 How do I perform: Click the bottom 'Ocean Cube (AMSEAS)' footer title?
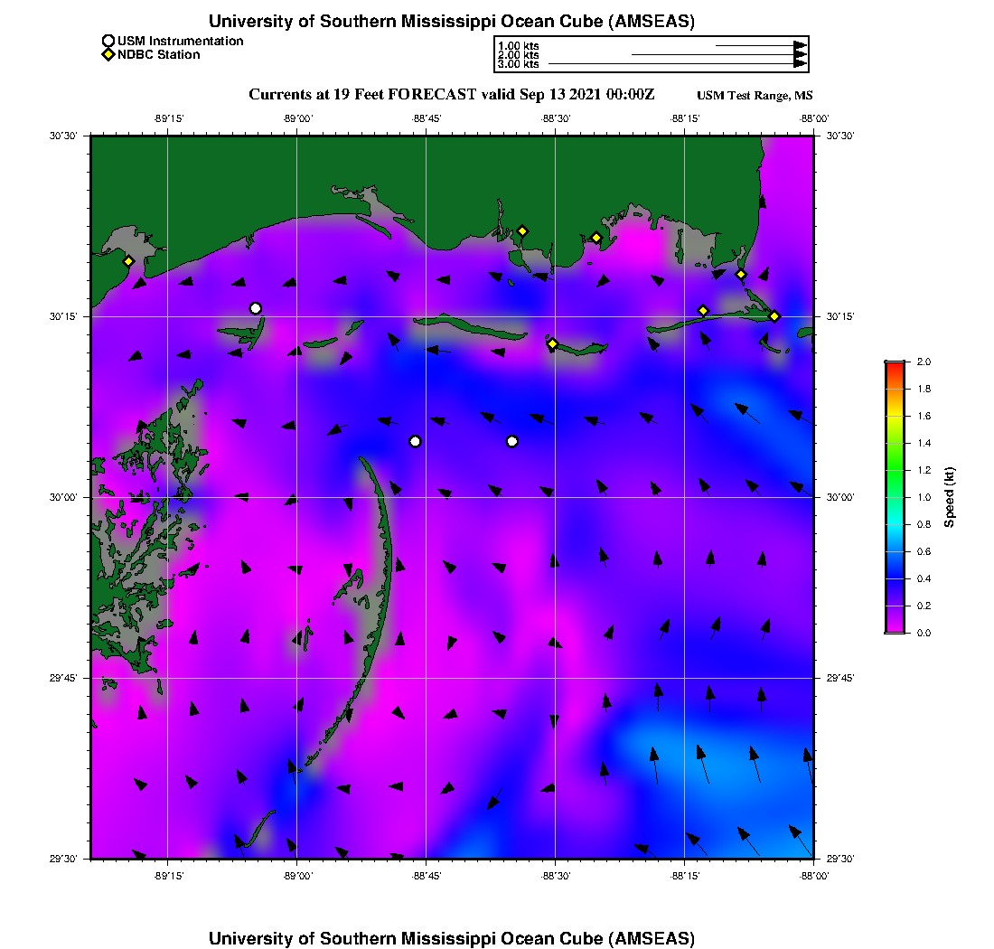452,937
